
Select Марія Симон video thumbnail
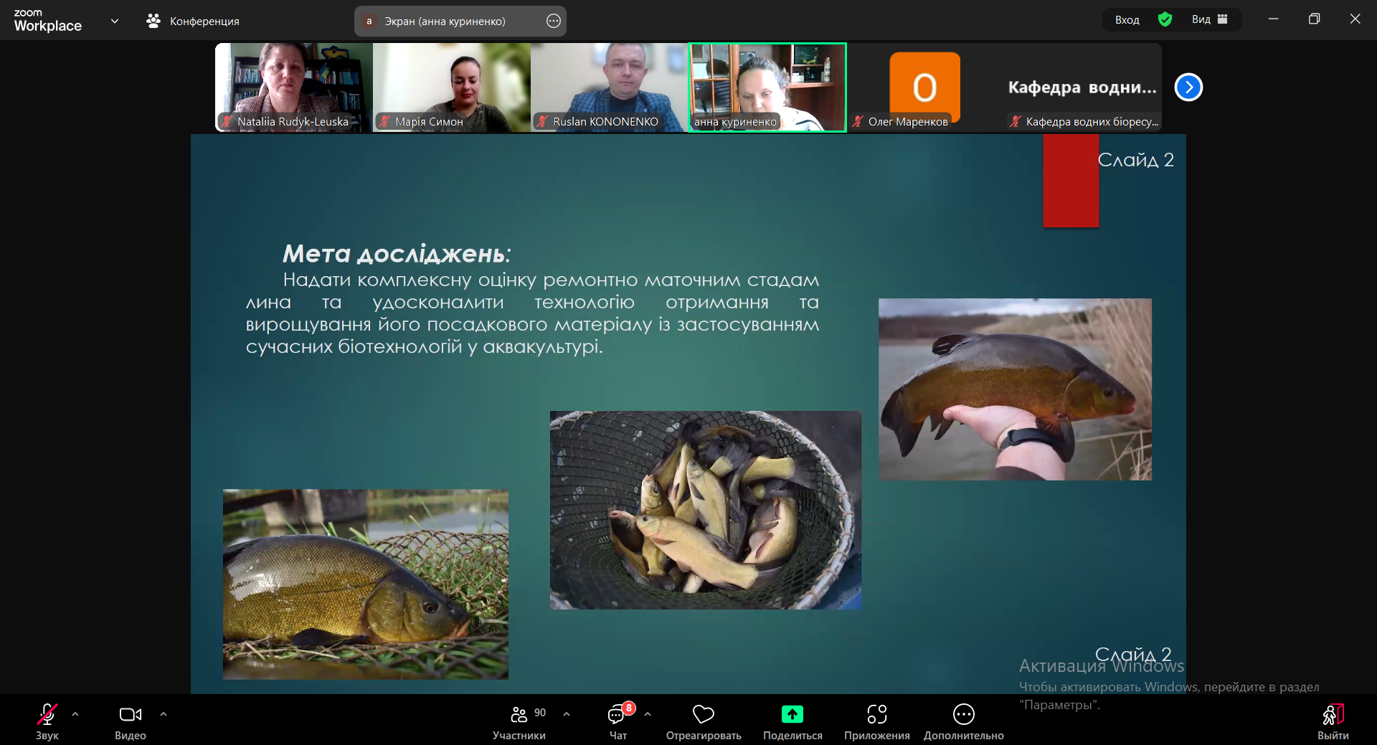click(x=452, y=87)
